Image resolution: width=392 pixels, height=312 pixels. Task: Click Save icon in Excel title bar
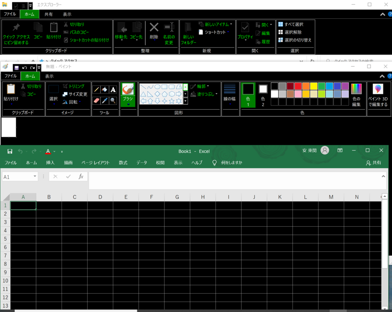10,151
